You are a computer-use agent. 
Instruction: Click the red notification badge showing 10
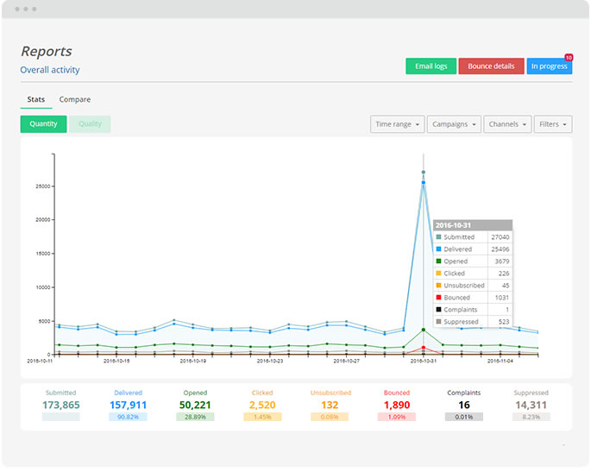[x=568, y=57]
